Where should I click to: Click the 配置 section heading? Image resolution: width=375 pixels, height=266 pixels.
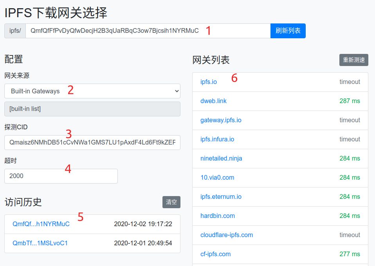(14, 59)
